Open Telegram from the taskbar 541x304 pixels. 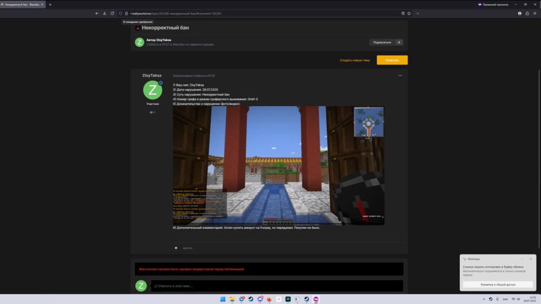[x=241, y=299]
